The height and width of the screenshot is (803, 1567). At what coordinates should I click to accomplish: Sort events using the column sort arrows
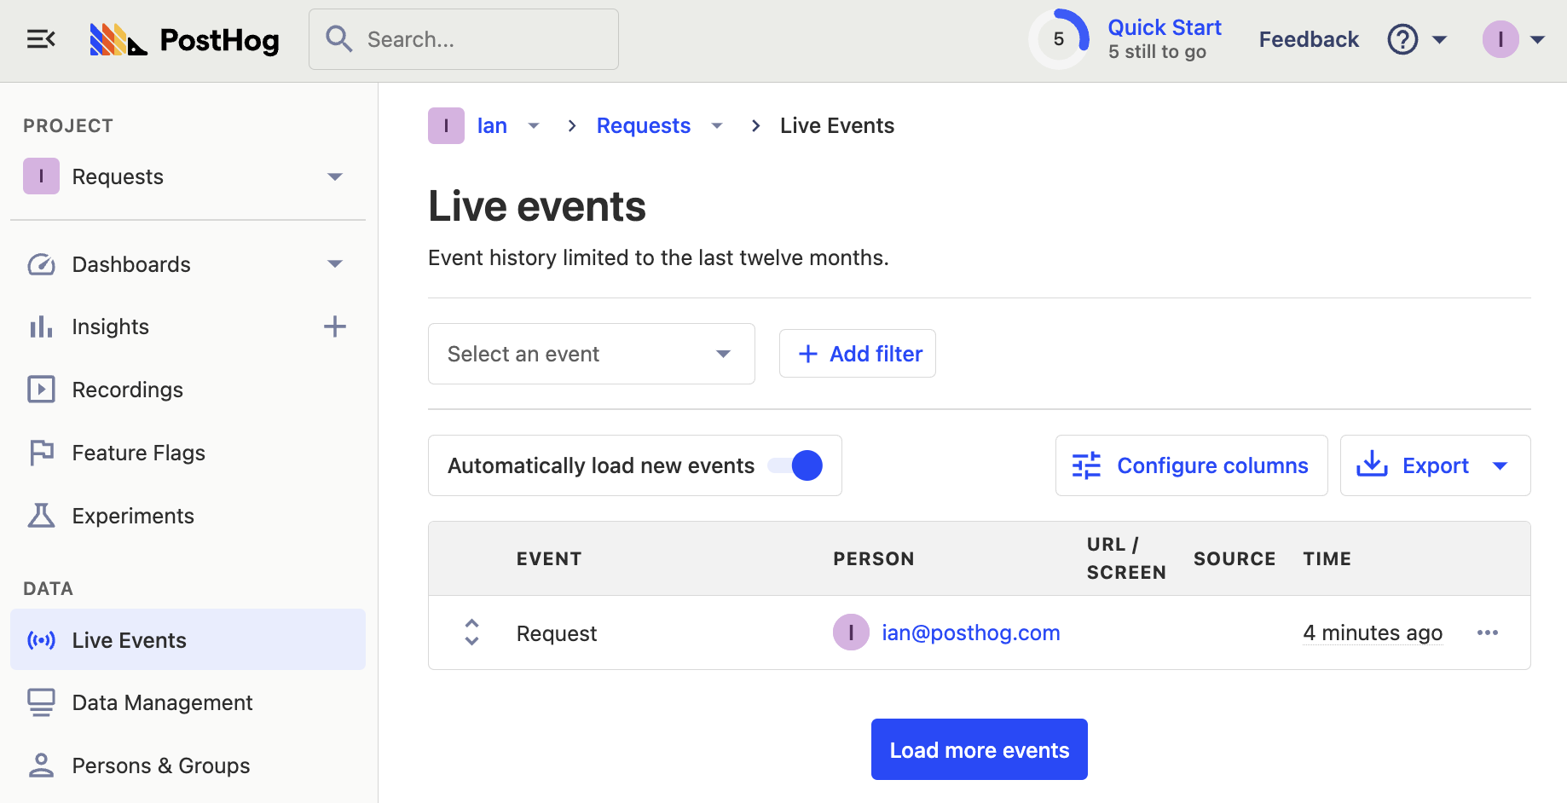click(x=471, y=633)
